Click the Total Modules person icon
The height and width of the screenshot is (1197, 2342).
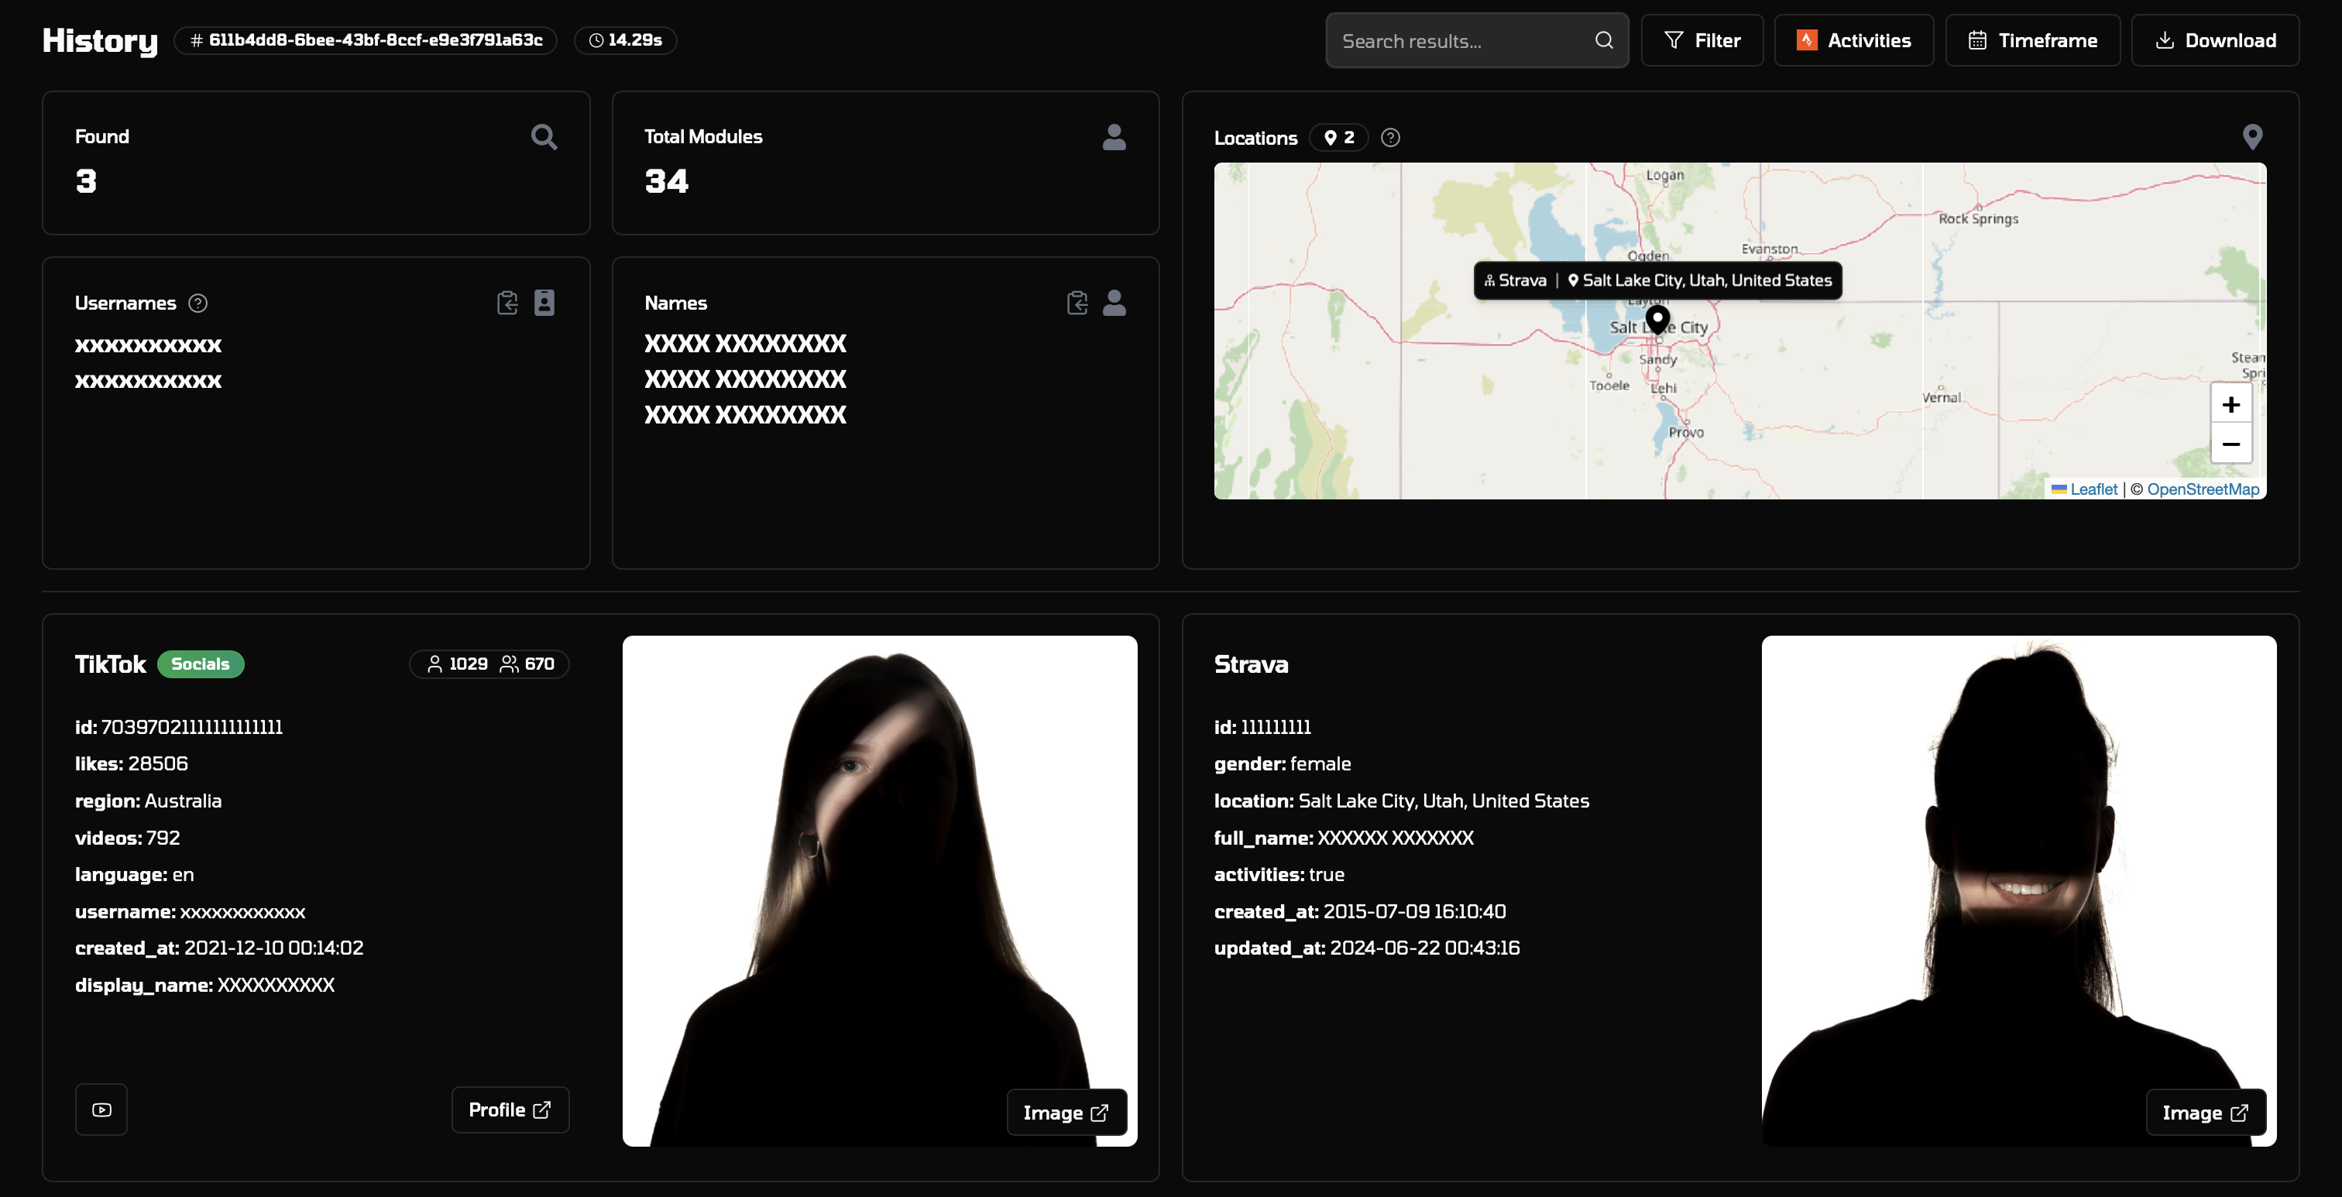(1114, 137)
